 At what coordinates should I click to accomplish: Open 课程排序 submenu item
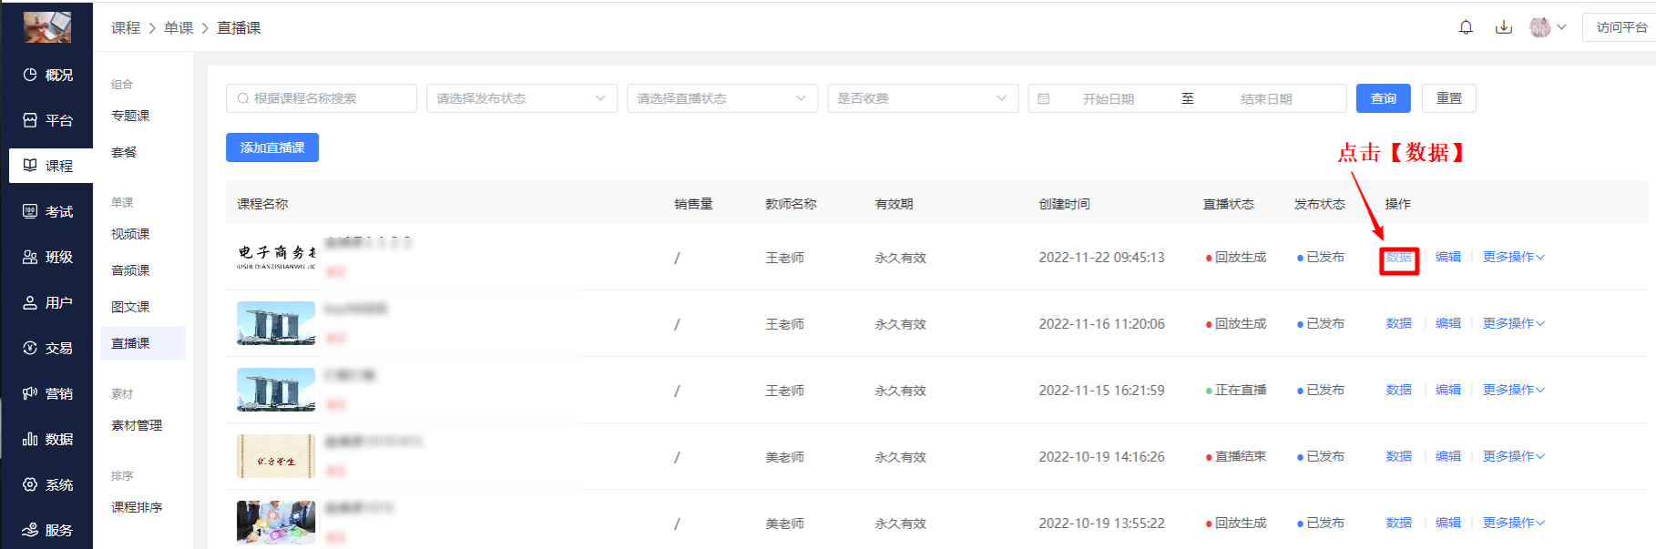[x=137, y=507]
